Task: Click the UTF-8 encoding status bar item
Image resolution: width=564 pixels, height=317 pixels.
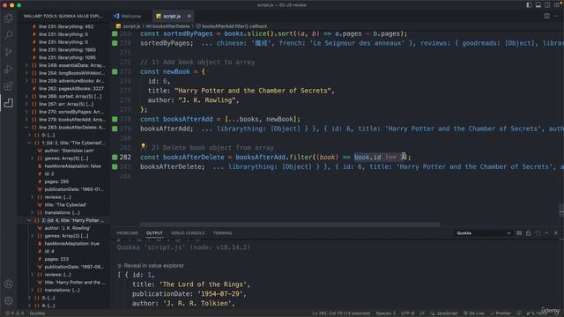Action: tap(407, 313)
